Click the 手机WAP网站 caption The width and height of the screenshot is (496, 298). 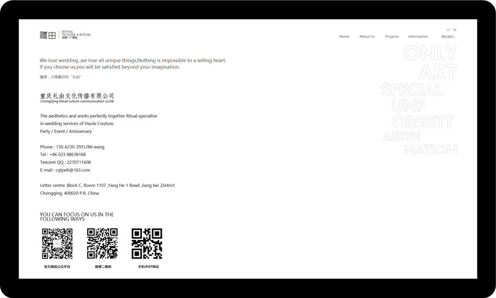[x=148, y=267]
